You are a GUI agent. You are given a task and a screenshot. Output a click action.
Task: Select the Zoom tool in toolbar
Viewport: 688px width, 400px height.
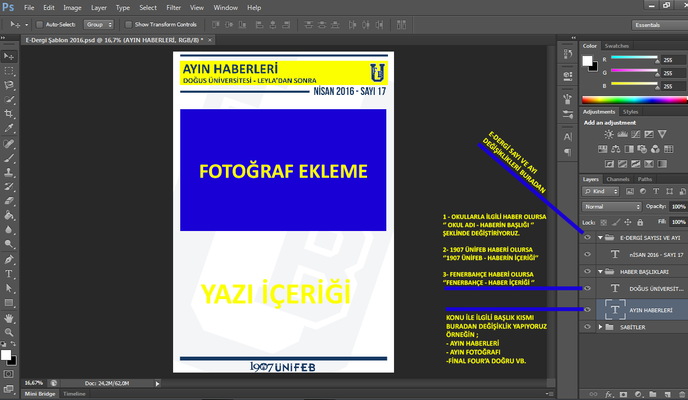pyautogui.click(x=9, y=333)
